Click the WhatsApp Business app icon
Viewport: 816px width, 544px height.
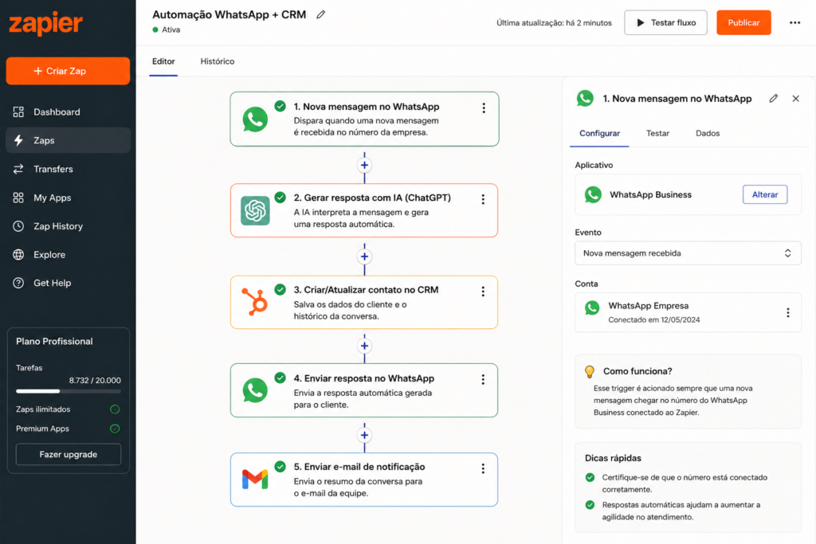point(593,194)
